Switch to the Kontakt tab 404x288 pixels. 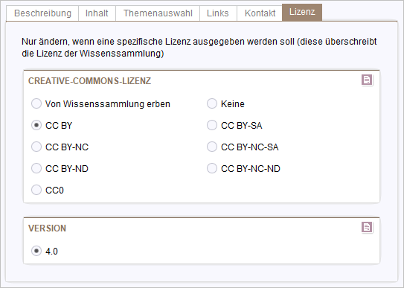[x=260, y=13]
